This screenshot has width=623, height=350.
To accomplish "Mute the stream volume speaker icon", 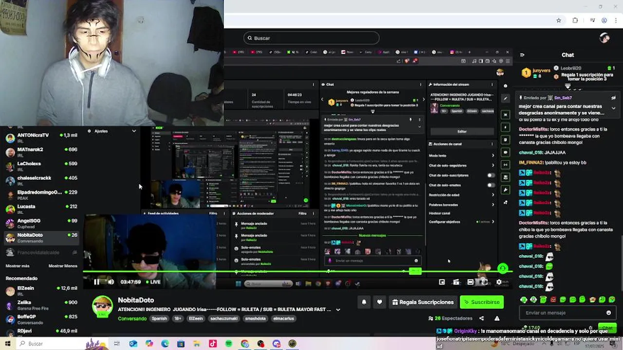I will tap(111, 282).
